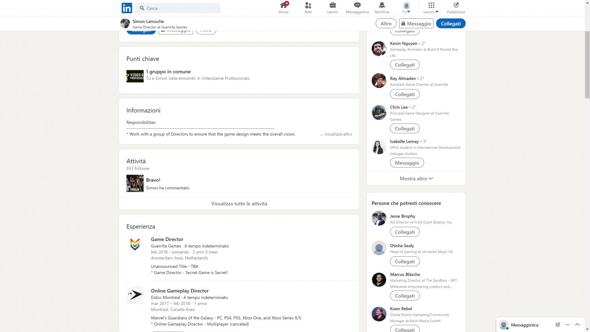This screenshot has height=332, width=590.
Task: Check Notifiche by clicking the bell icon
Action: tap(382, 7)
